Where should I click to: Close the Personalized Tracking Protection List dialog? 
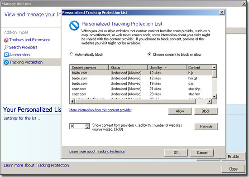[222, 12]
